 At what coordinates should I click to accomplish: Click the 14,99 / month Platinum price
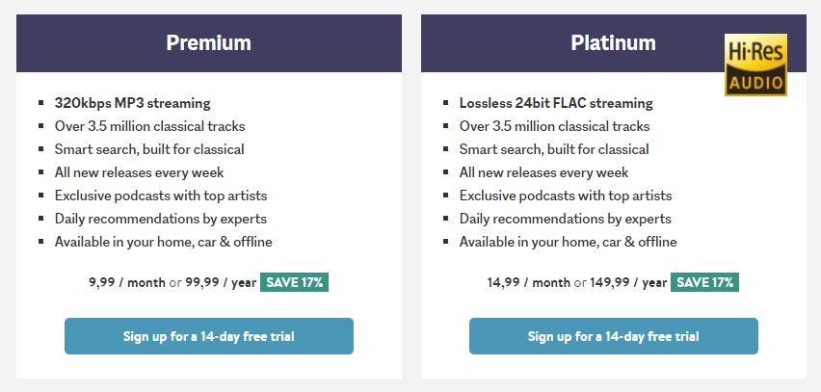click(x=529, y=282)
